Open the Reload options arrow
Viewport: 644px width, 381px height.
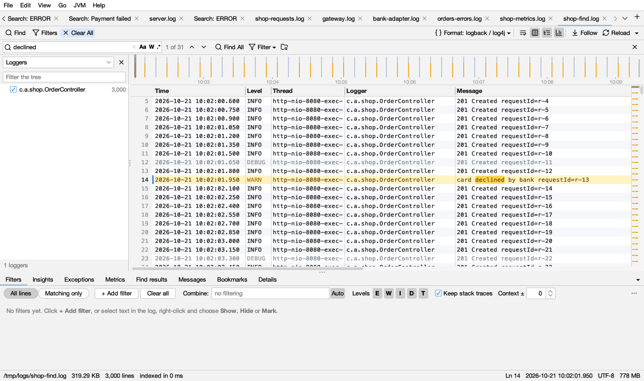click(x=637, y=33)
